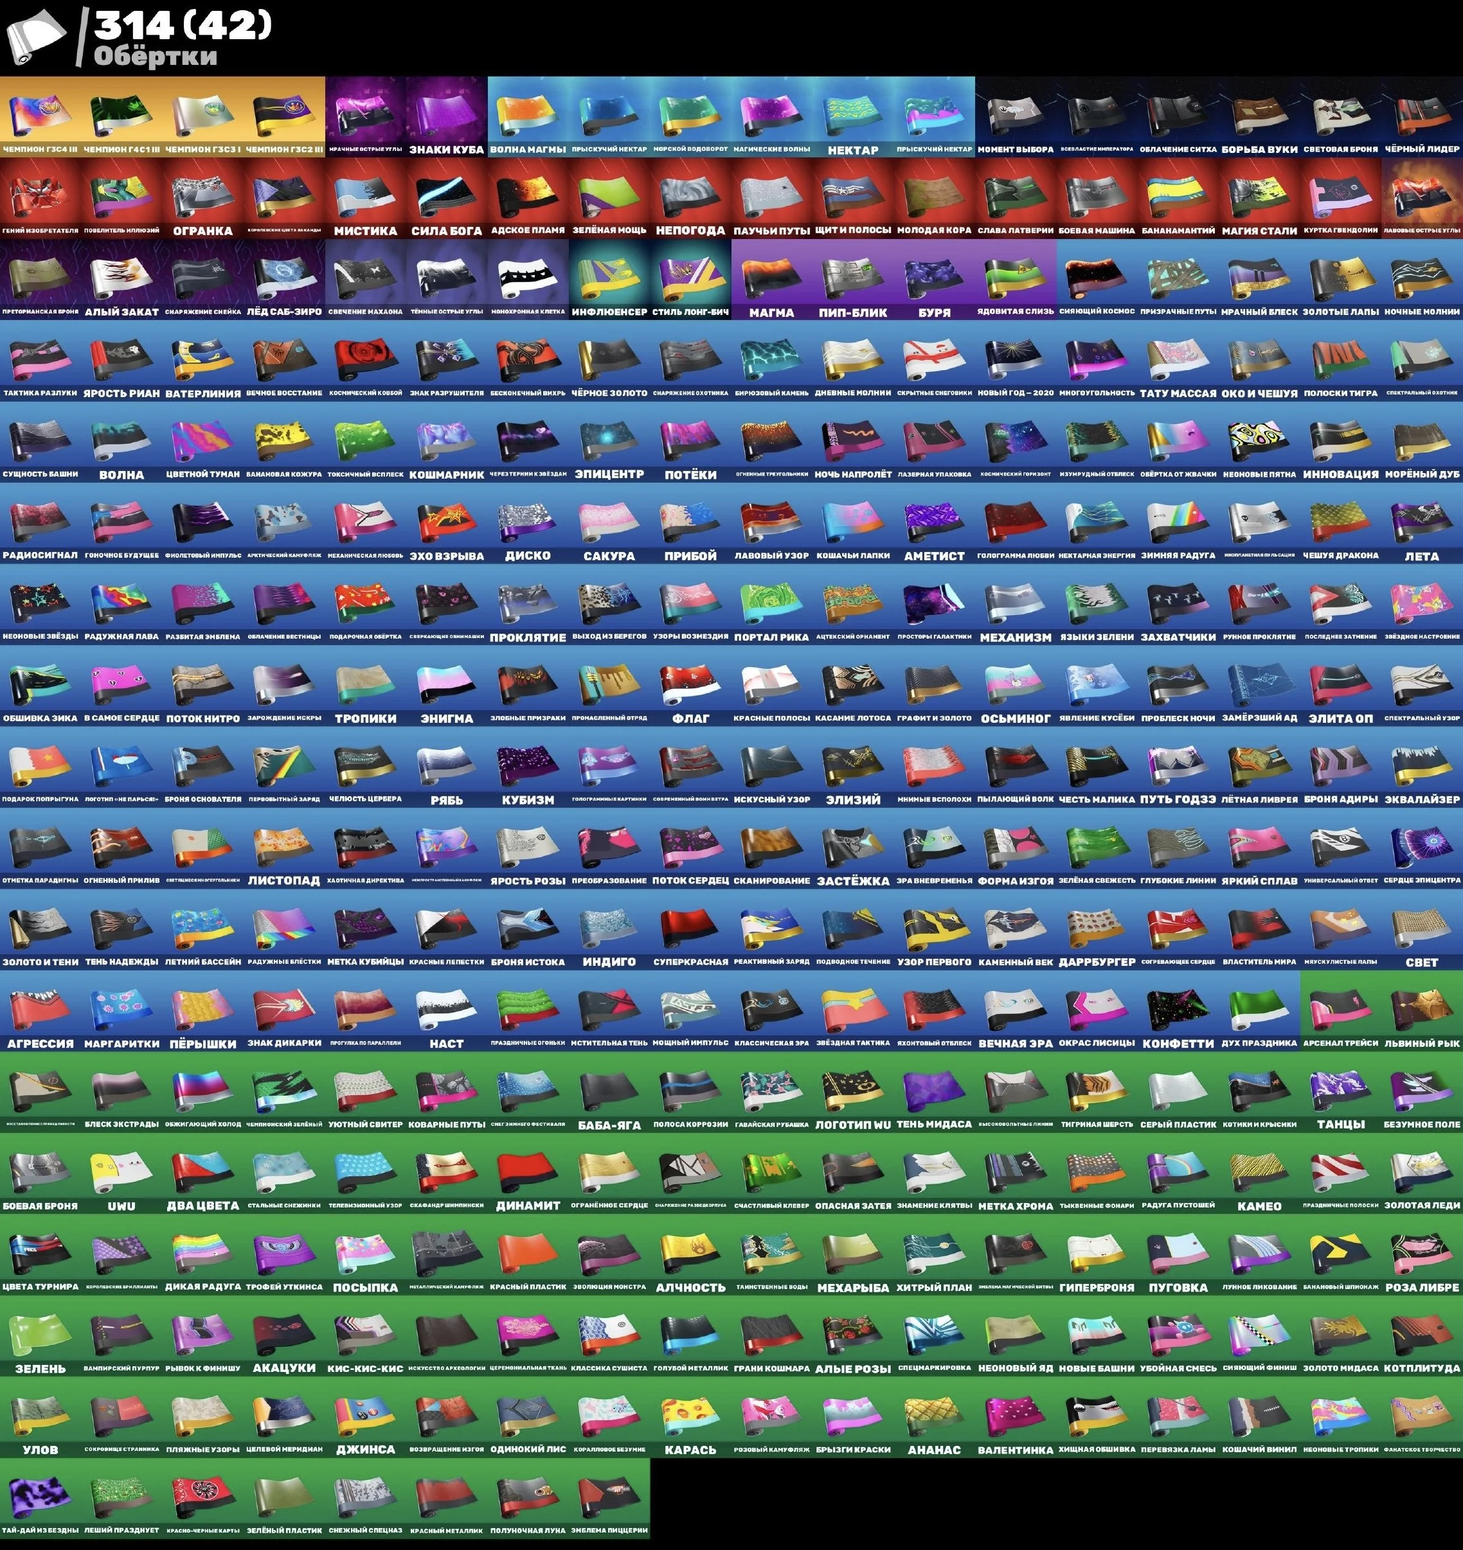Choose the КОНФЕТТИ wrap
This screenshot has height=1550, width=1463.
(1178, 1010)
